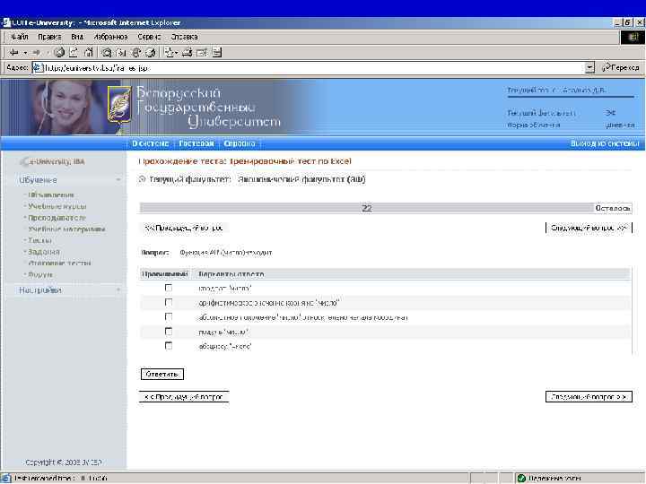Click the Edit page toolbar icon
Image resolution: width=646 pixels, height=484 pixels.
(202, 52)
